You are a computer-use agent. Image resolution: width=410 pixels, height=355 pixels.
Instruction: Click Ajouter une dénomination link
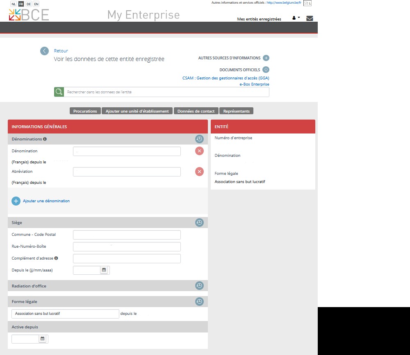(x=46, y=201)
